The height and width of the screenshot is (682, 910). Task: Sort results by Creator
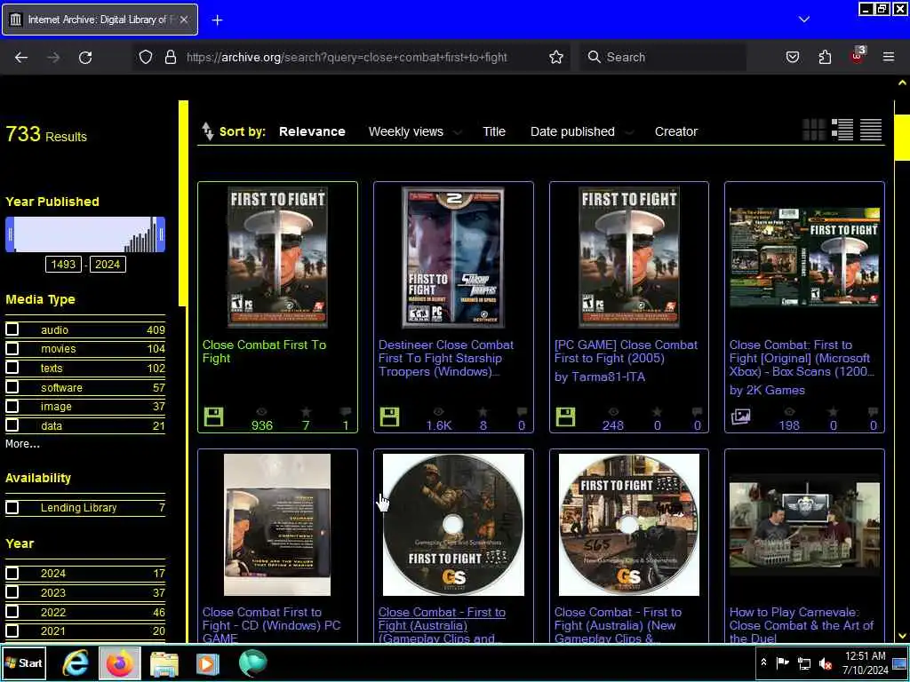tap(676, 131)
